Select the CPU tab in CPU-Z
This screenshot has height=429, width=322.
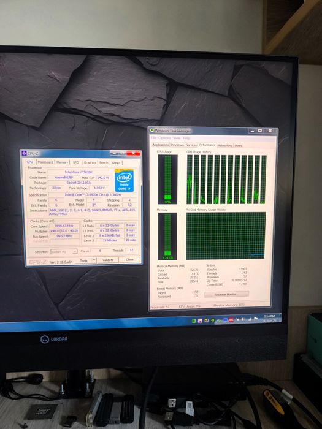click(30, 162)
